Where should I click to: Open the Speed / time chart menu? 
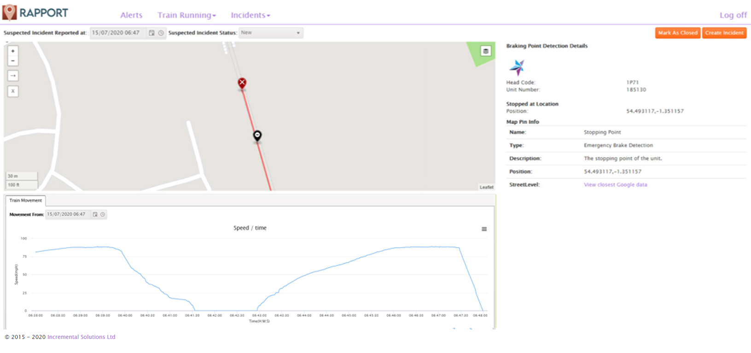pyautogui.click(x=484, y=229)
